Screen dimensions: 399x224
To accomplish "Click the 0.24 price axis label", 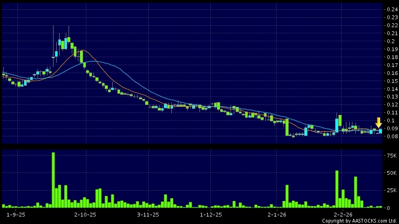I will tap(391, 9).
